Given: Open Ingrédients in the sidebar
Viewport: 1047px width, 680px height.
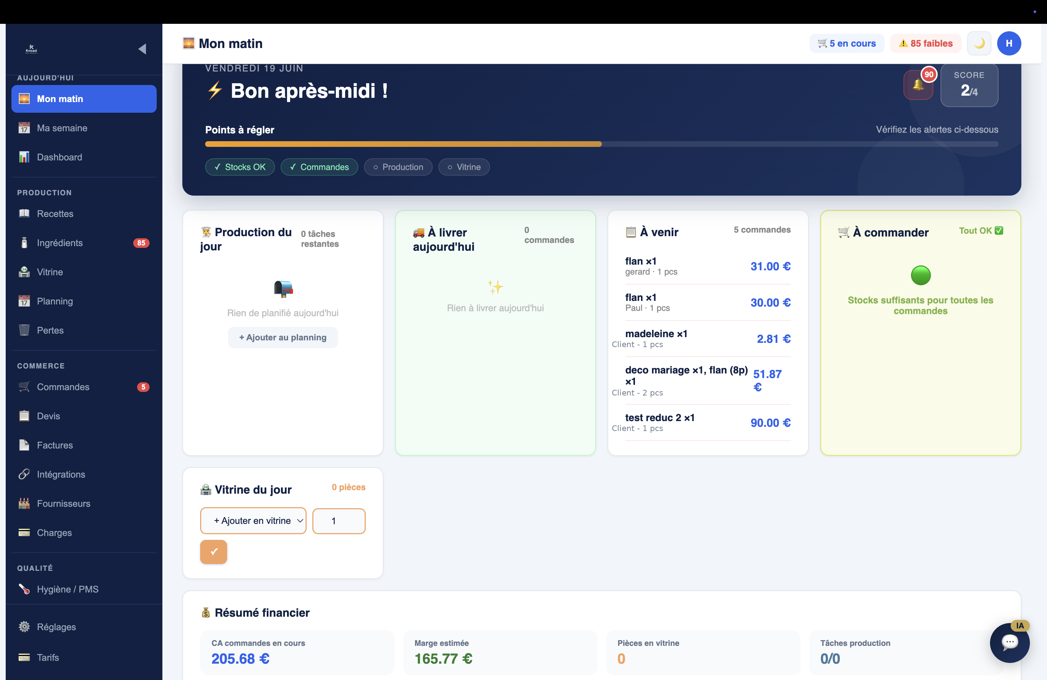Looking at the screenshot, I should [84, 243].
